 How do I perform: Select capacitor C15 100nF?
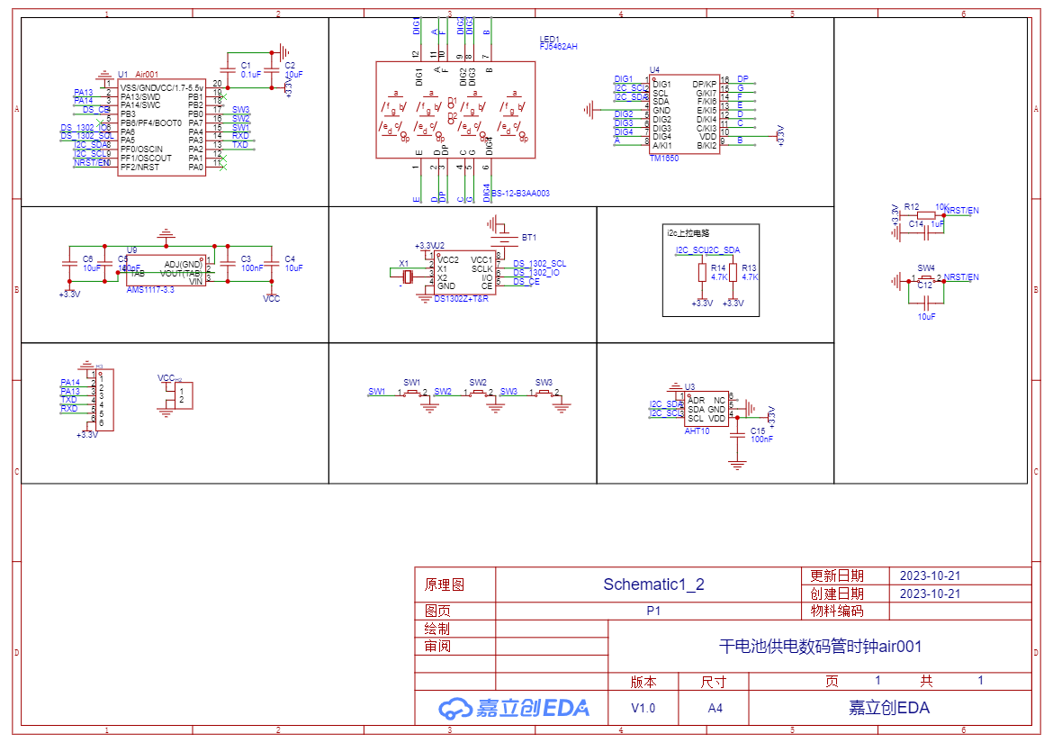(737, 435)
